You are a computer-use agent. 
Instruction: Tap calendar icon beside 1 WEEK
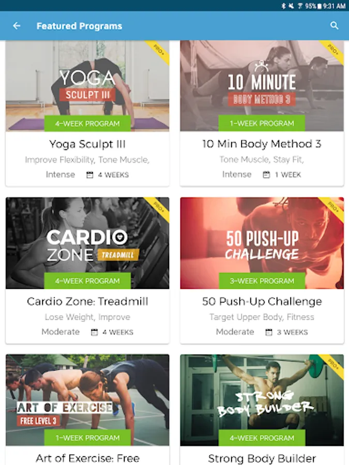coord(266,175)
